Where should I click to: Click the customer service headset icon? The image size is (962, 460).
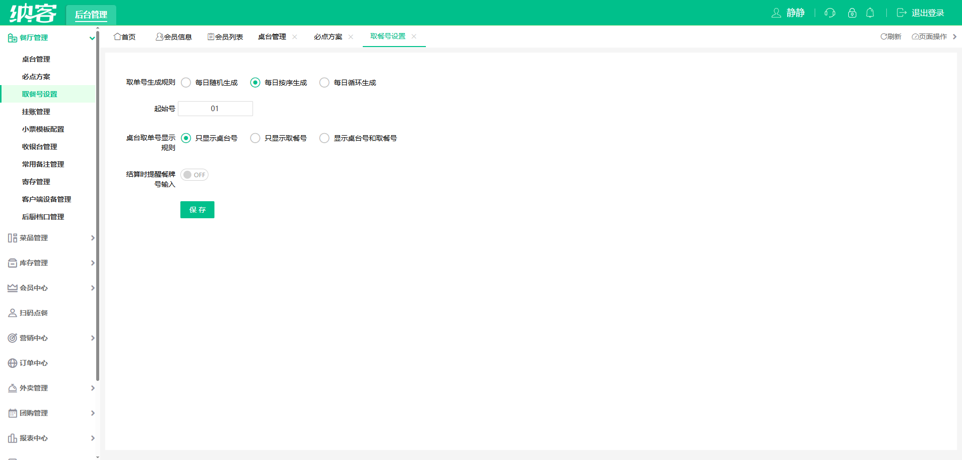pos(830,13)
